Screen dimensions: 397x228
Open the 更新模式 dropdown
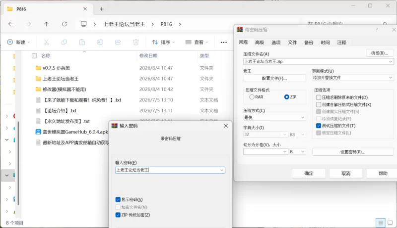[353, 78]
